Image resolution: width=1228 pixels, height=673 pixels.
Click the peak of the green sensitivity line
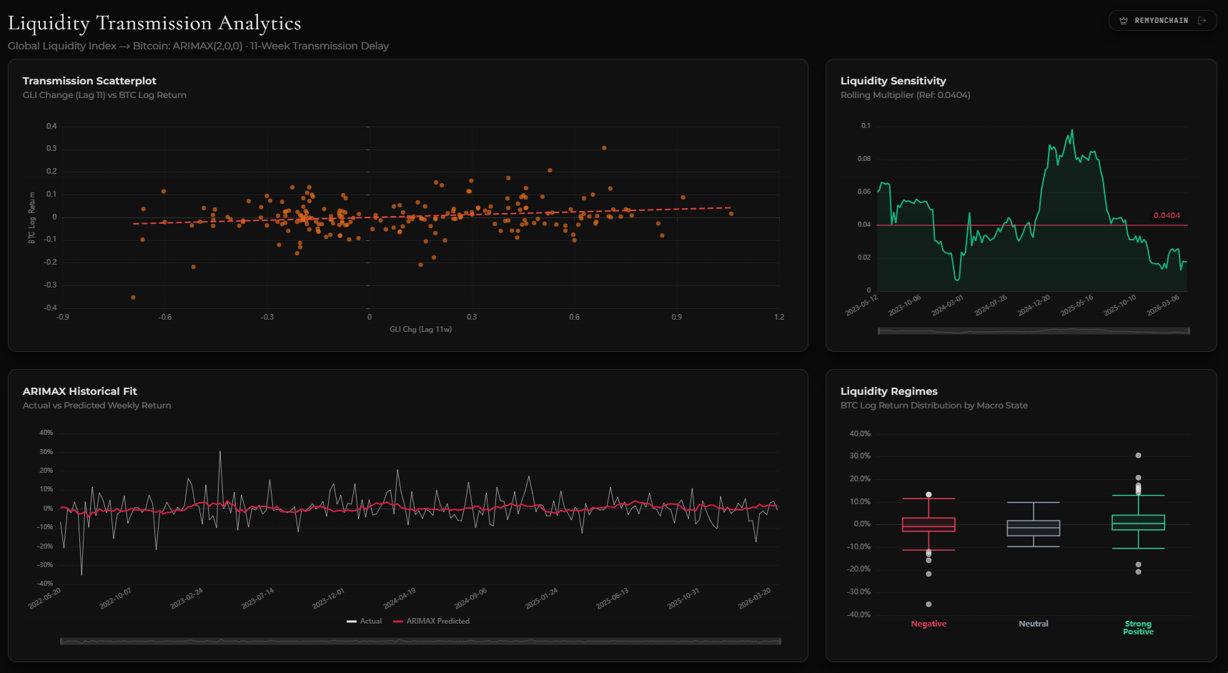point(1072,130)
